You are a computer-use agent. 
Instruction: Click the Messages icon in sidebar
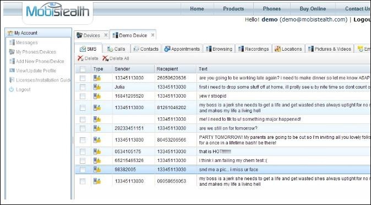(12, 42)
